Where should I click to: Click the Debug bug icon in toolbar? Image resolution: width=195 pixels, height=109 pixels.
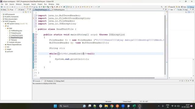[x=40, y=7]
